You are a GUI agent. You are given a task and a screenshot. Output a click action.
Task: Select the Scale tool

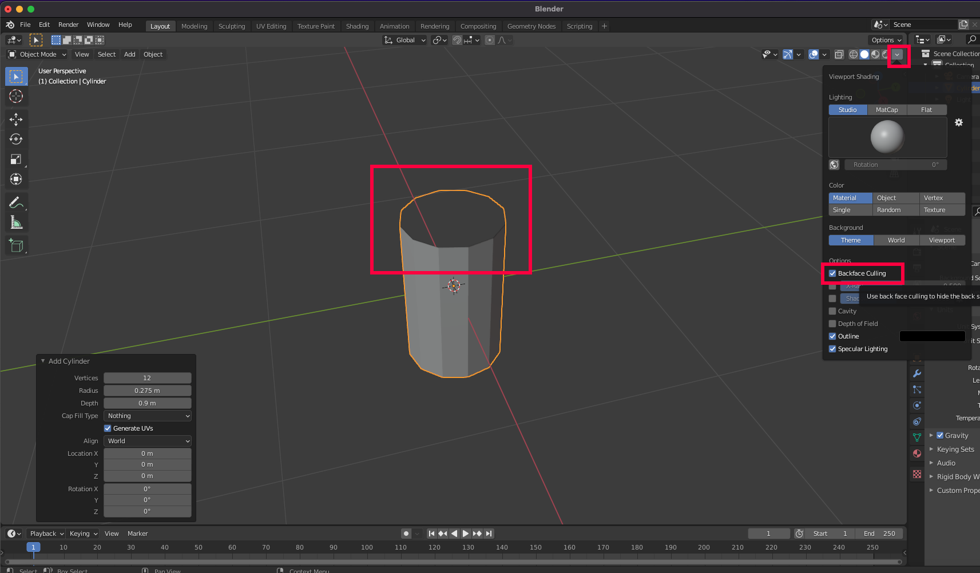coord(16,160)
